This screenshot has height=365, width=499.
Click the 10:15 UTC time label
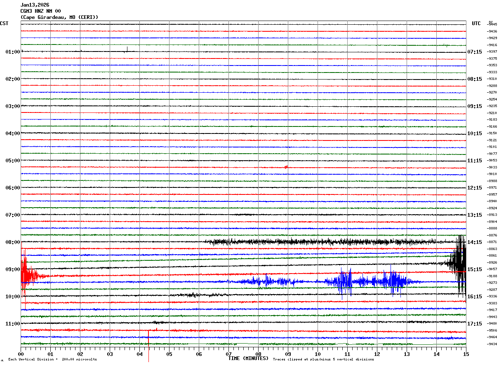pos(475,133)
